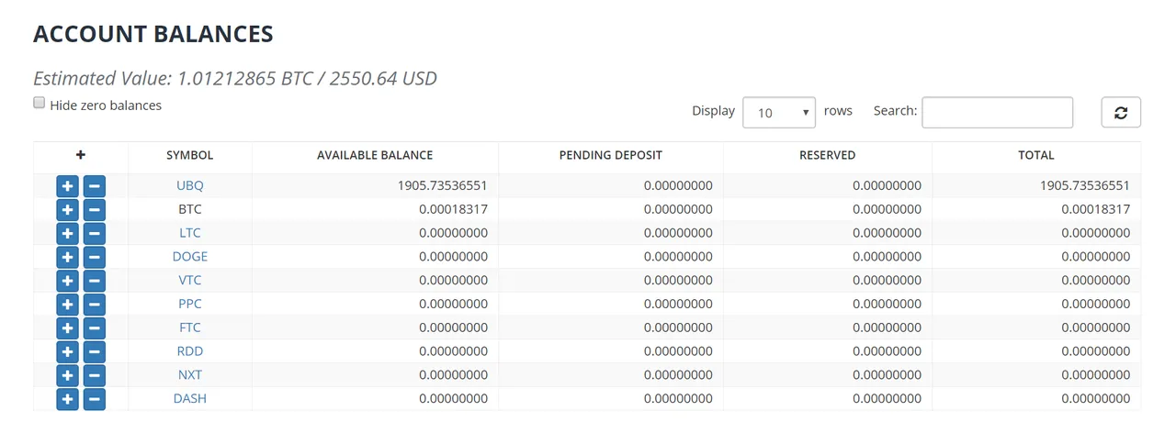
Task: Deposit PPC with the plus button
Action: pyautogui.click(x=67, y=304)
